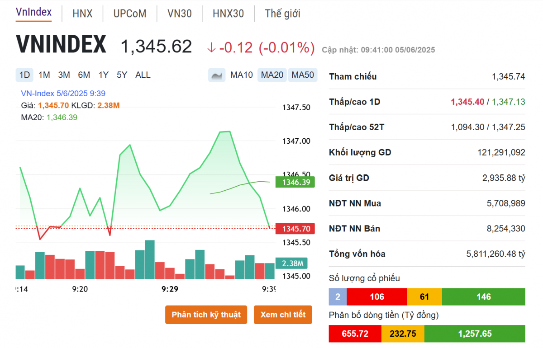This screenshot has height=348, width=543.
Task: Open the UPCoM tab
Action: pyautogui.click(x=130, y=14)
